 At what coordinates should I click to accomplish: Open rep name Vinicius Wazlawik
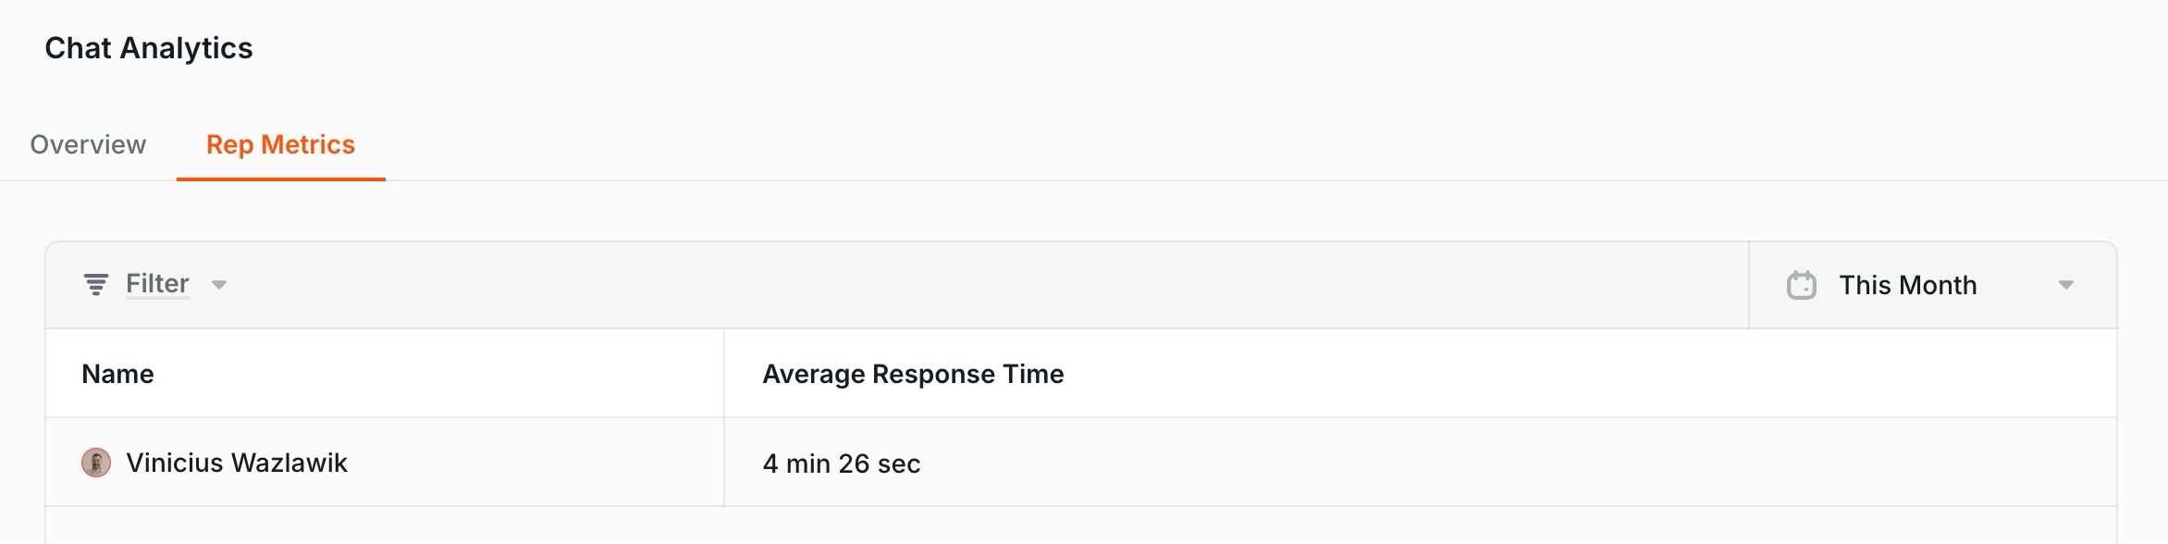coord(237,463)
